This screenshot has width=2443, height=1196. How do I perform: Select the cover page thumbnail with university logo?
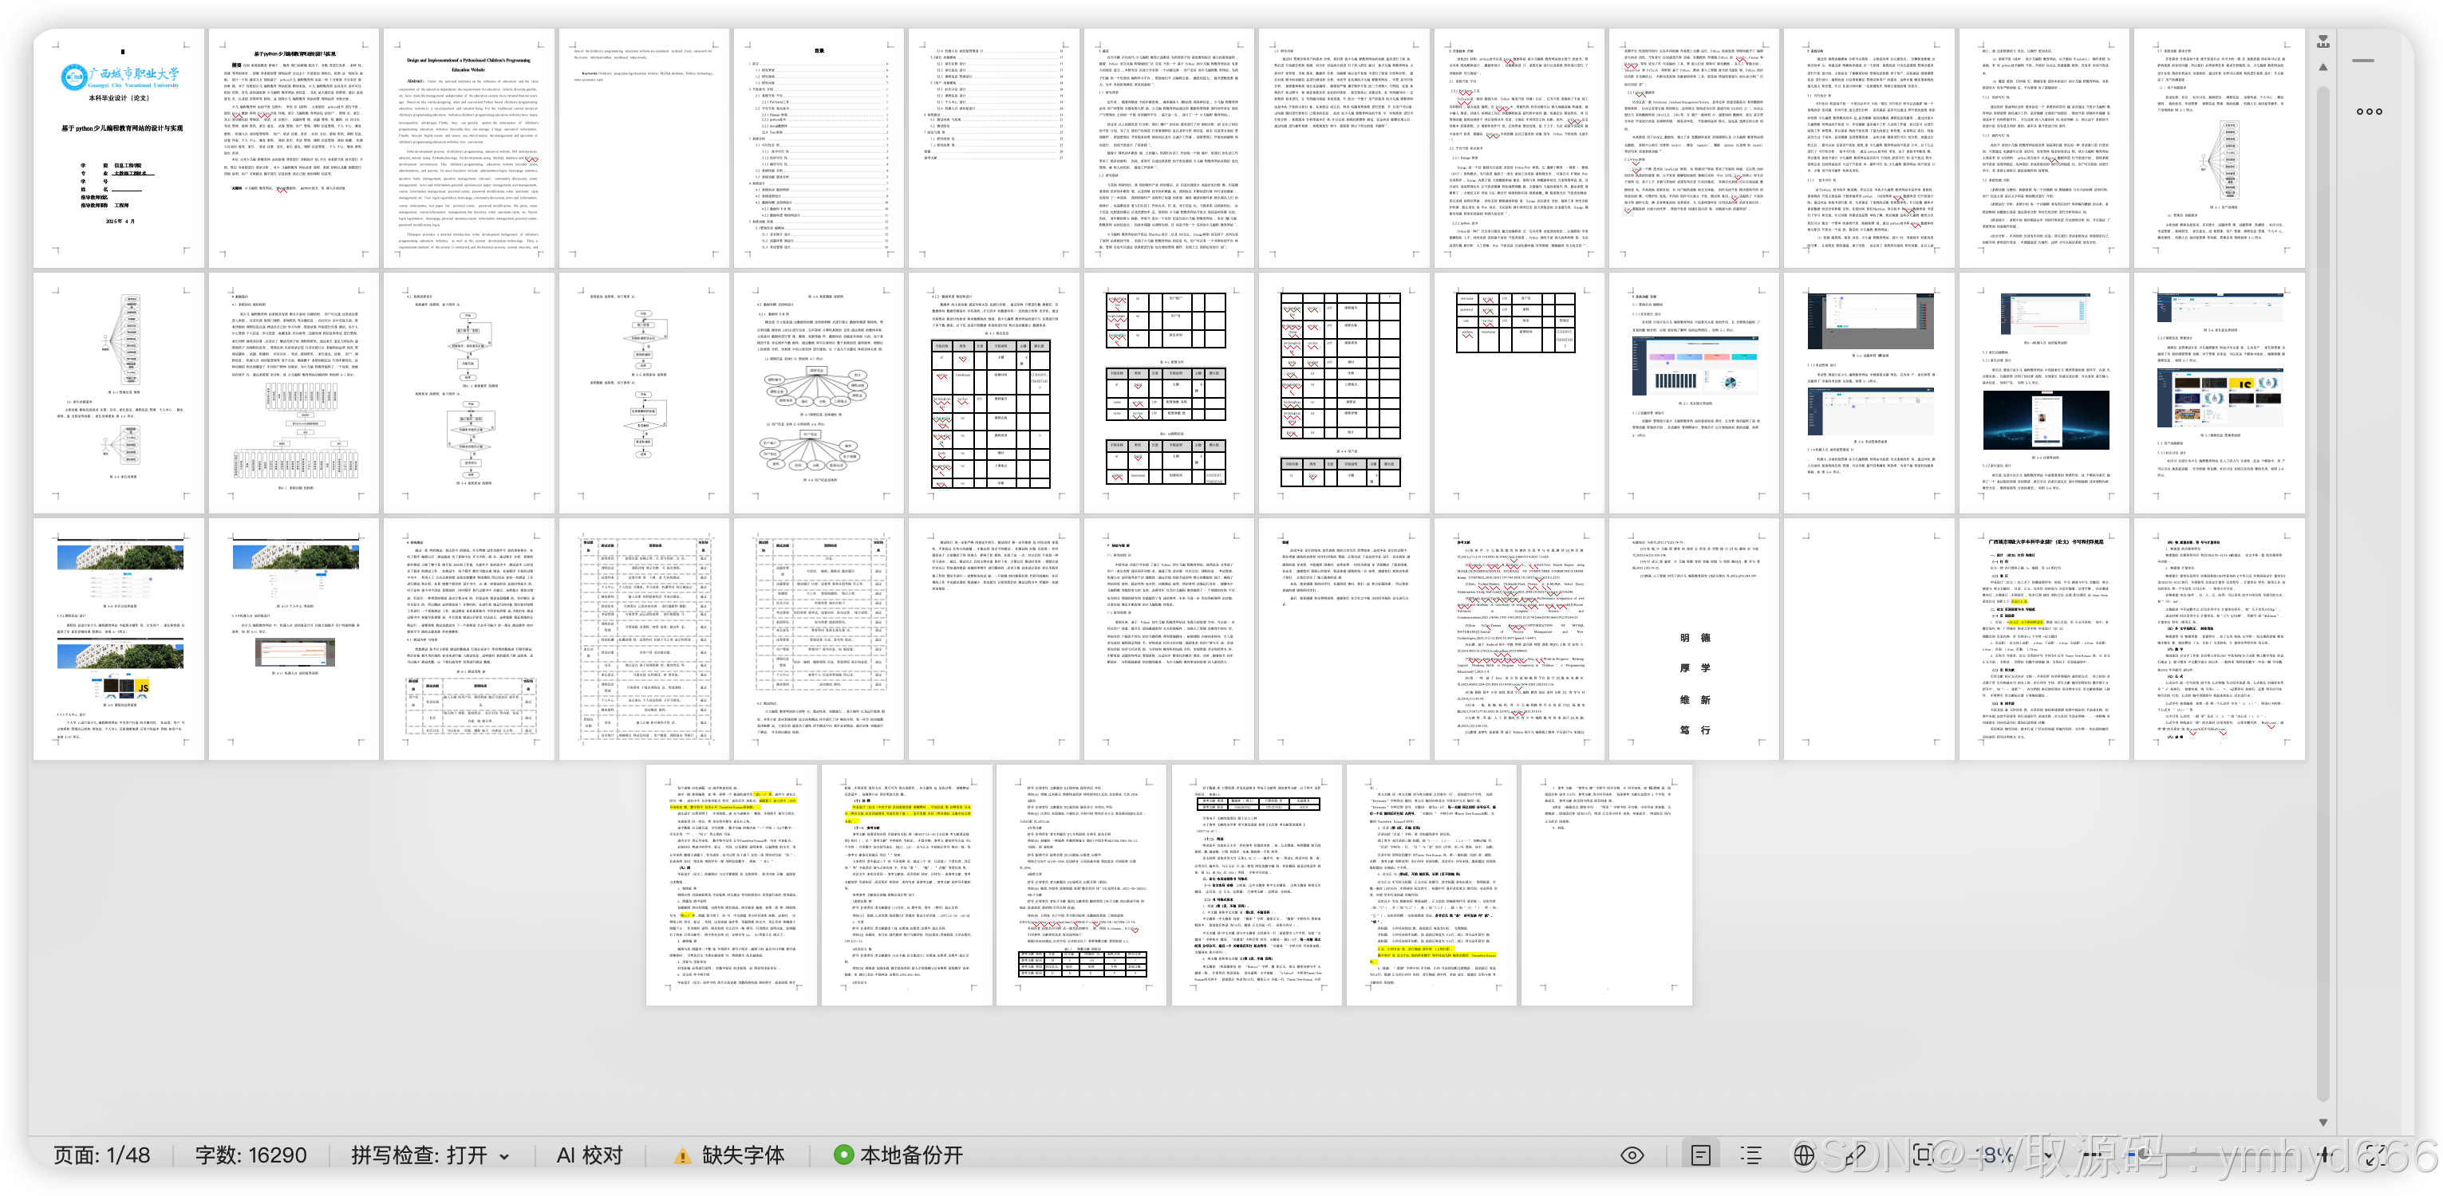[120, 148]
